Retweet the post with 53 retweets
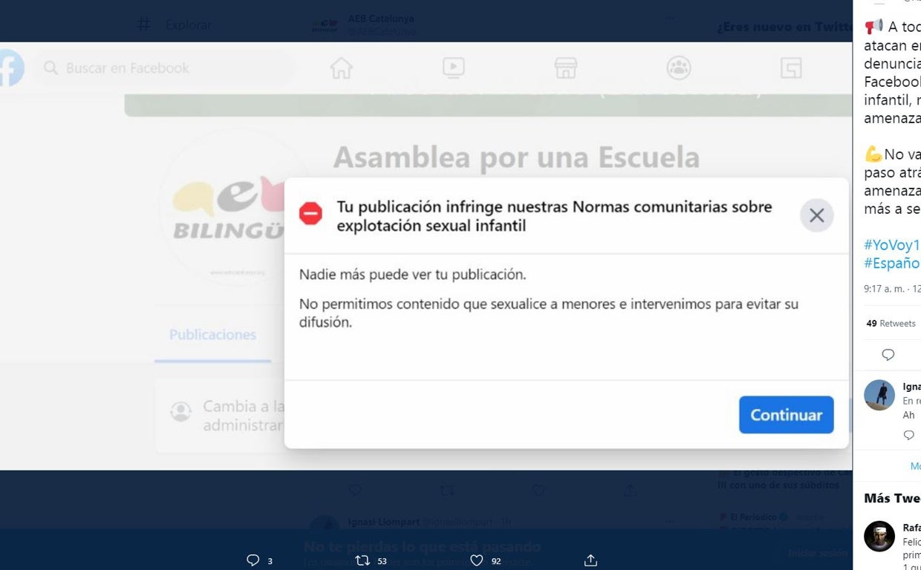Screen dimensions: 921x570 coord(363,560)
